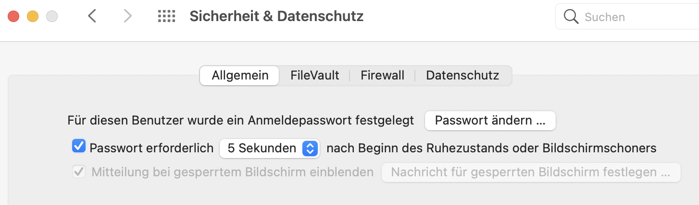This screenshot has width=699, height=205.
Task: Click the 'Mitteilung bei gesperrtem Bildschirm einblenden' label
Action: coord(232,172)
